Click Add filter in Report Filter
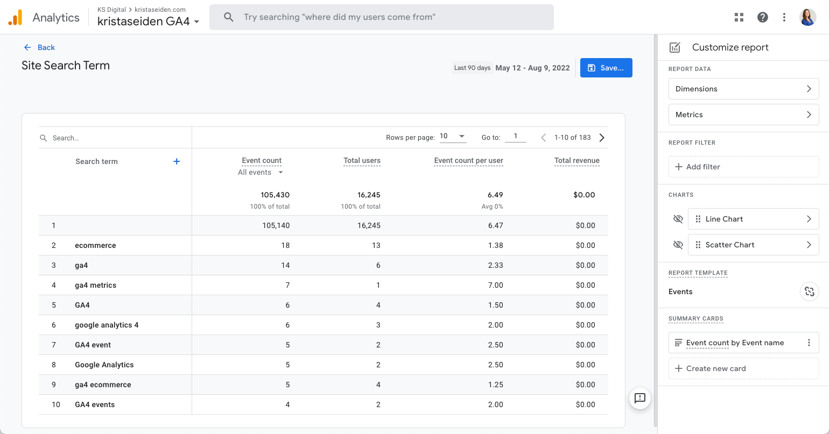This screenshot has height=434, width=830. click(x=743, y=167)
